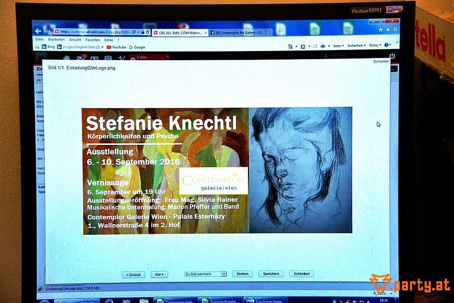Screen dimensions: 454x303
Task: Open the Bearbeiten menu
Action: coord(57,39)
